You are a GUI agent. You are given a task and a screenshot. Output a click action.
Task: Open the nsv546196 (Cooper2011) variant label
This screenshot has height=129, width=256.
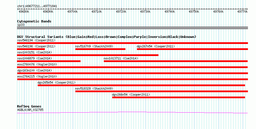pyautogui.click(x=36, y=46)
